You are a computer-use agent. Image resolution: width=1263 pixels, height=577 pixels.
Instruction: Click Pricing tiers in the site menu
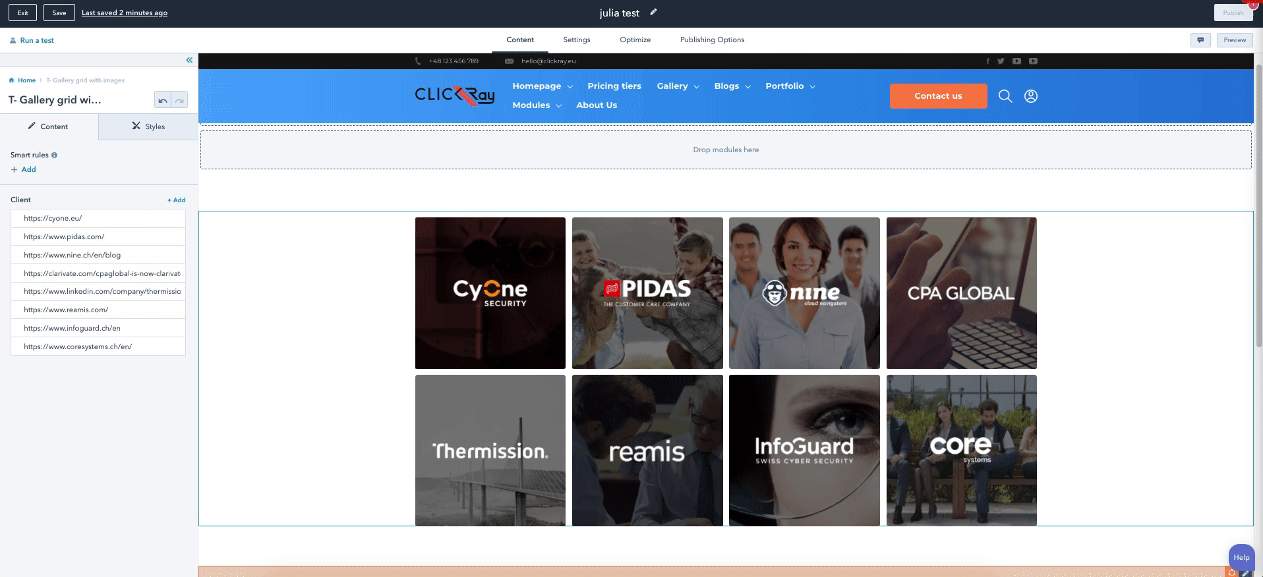(614, 86)
